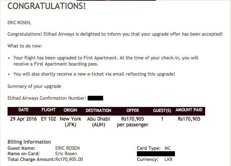231x166 pixels.
Task: Click the DATE column header
Action: tap(24, 110)
